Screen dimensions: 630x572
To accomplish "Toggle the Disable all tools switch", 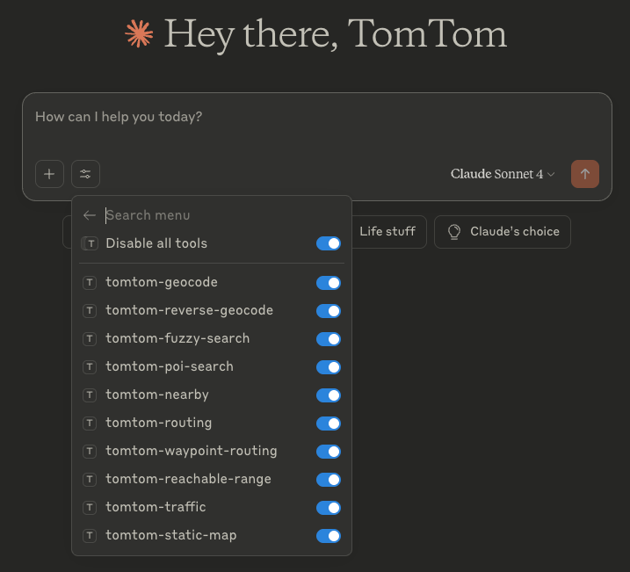I will (x=329, y=243).
